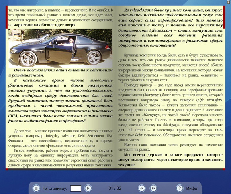
Task: Flip to the next page
Action: tap(153, 188)
